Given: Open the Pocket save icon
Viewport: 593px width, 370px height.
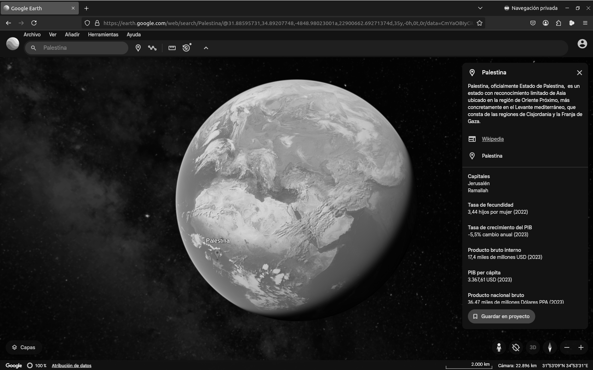Looking at the screenshot, I should [533, 23].
